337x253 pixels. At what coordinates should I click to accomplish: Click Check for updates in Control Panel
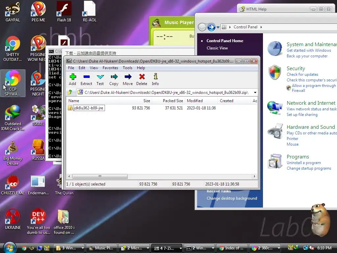coord(302,74)
